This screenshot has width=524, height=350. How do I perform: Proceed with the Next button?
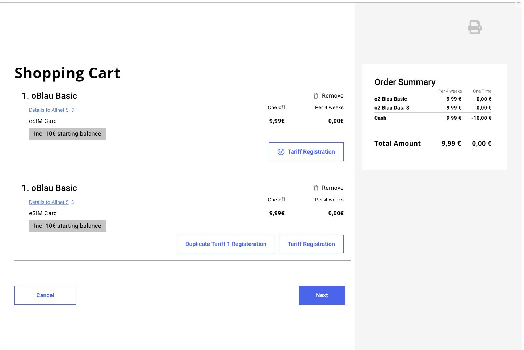(x=322, y=295)
